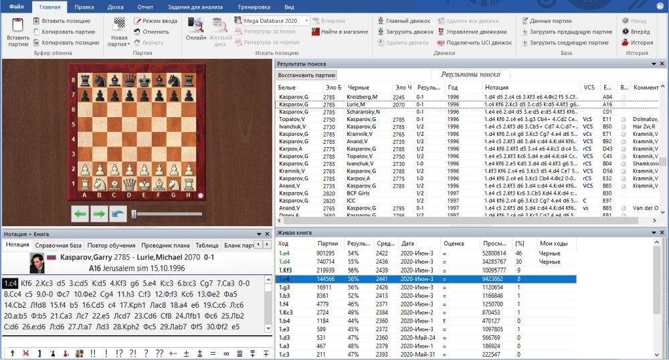Insert the '!!' brilliant move annotation symbol

[92, 352]
